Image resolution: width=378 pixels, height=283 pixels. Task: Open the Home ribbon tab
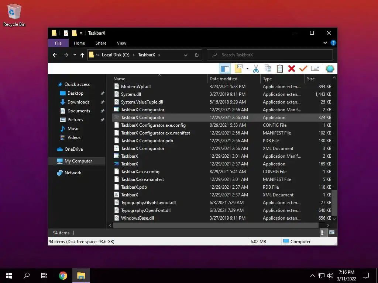79,43
